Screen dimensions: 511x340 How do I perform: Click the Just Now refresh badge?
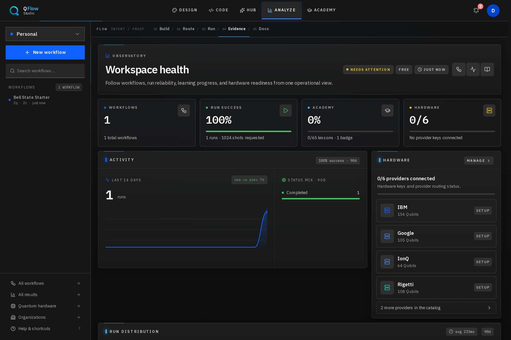coord(431,70)
